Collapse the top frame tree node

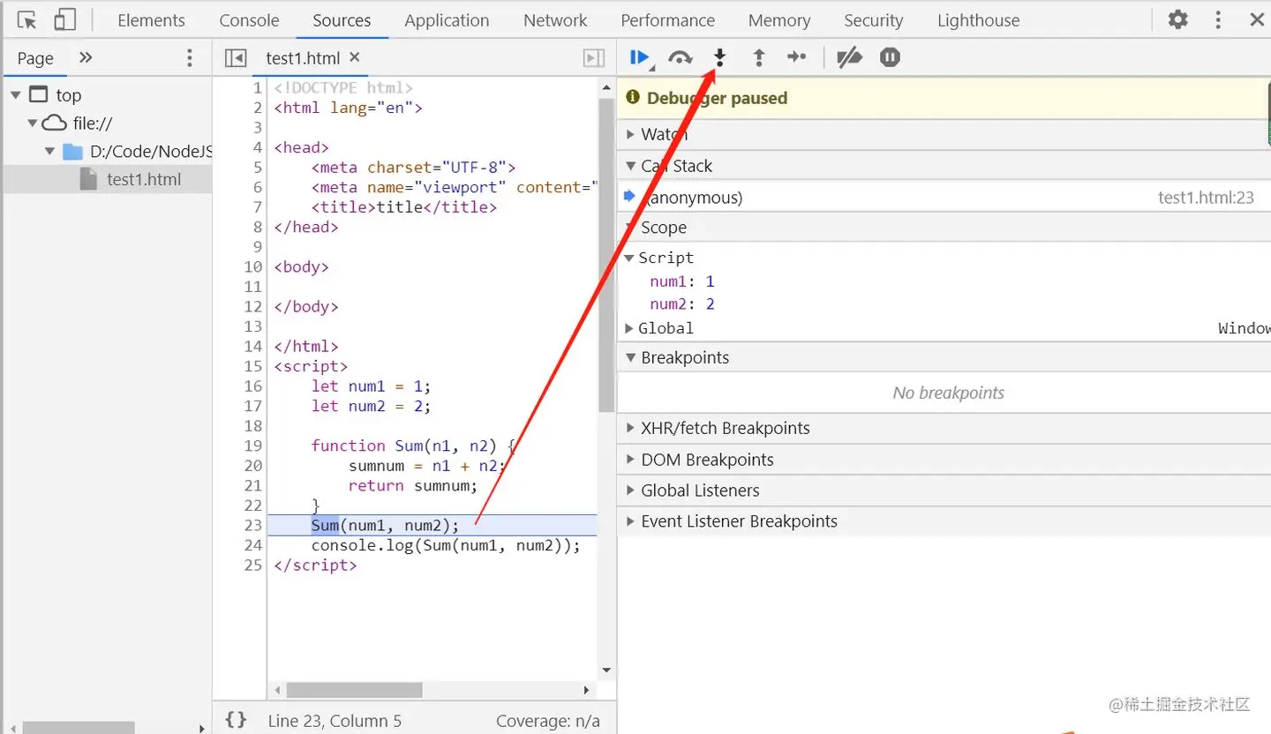pos(16,95)
